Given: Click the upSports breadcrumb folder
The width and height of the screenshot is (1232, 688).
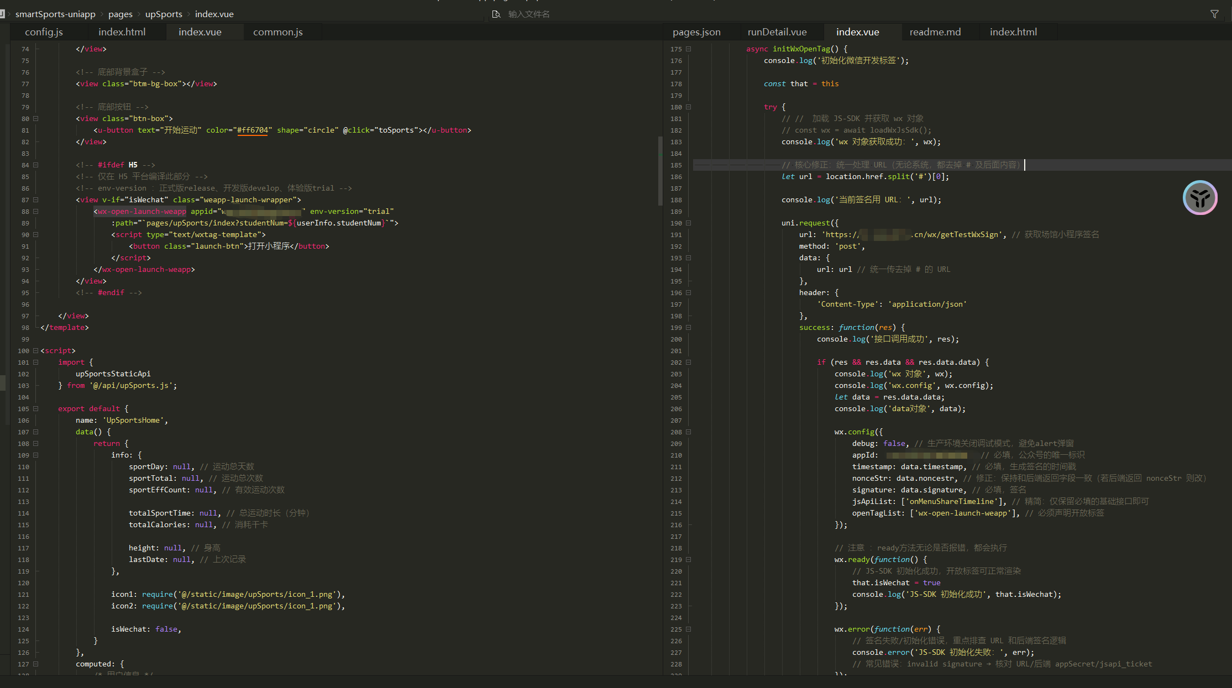Looking at the screenshot, I should pos(164,14).
